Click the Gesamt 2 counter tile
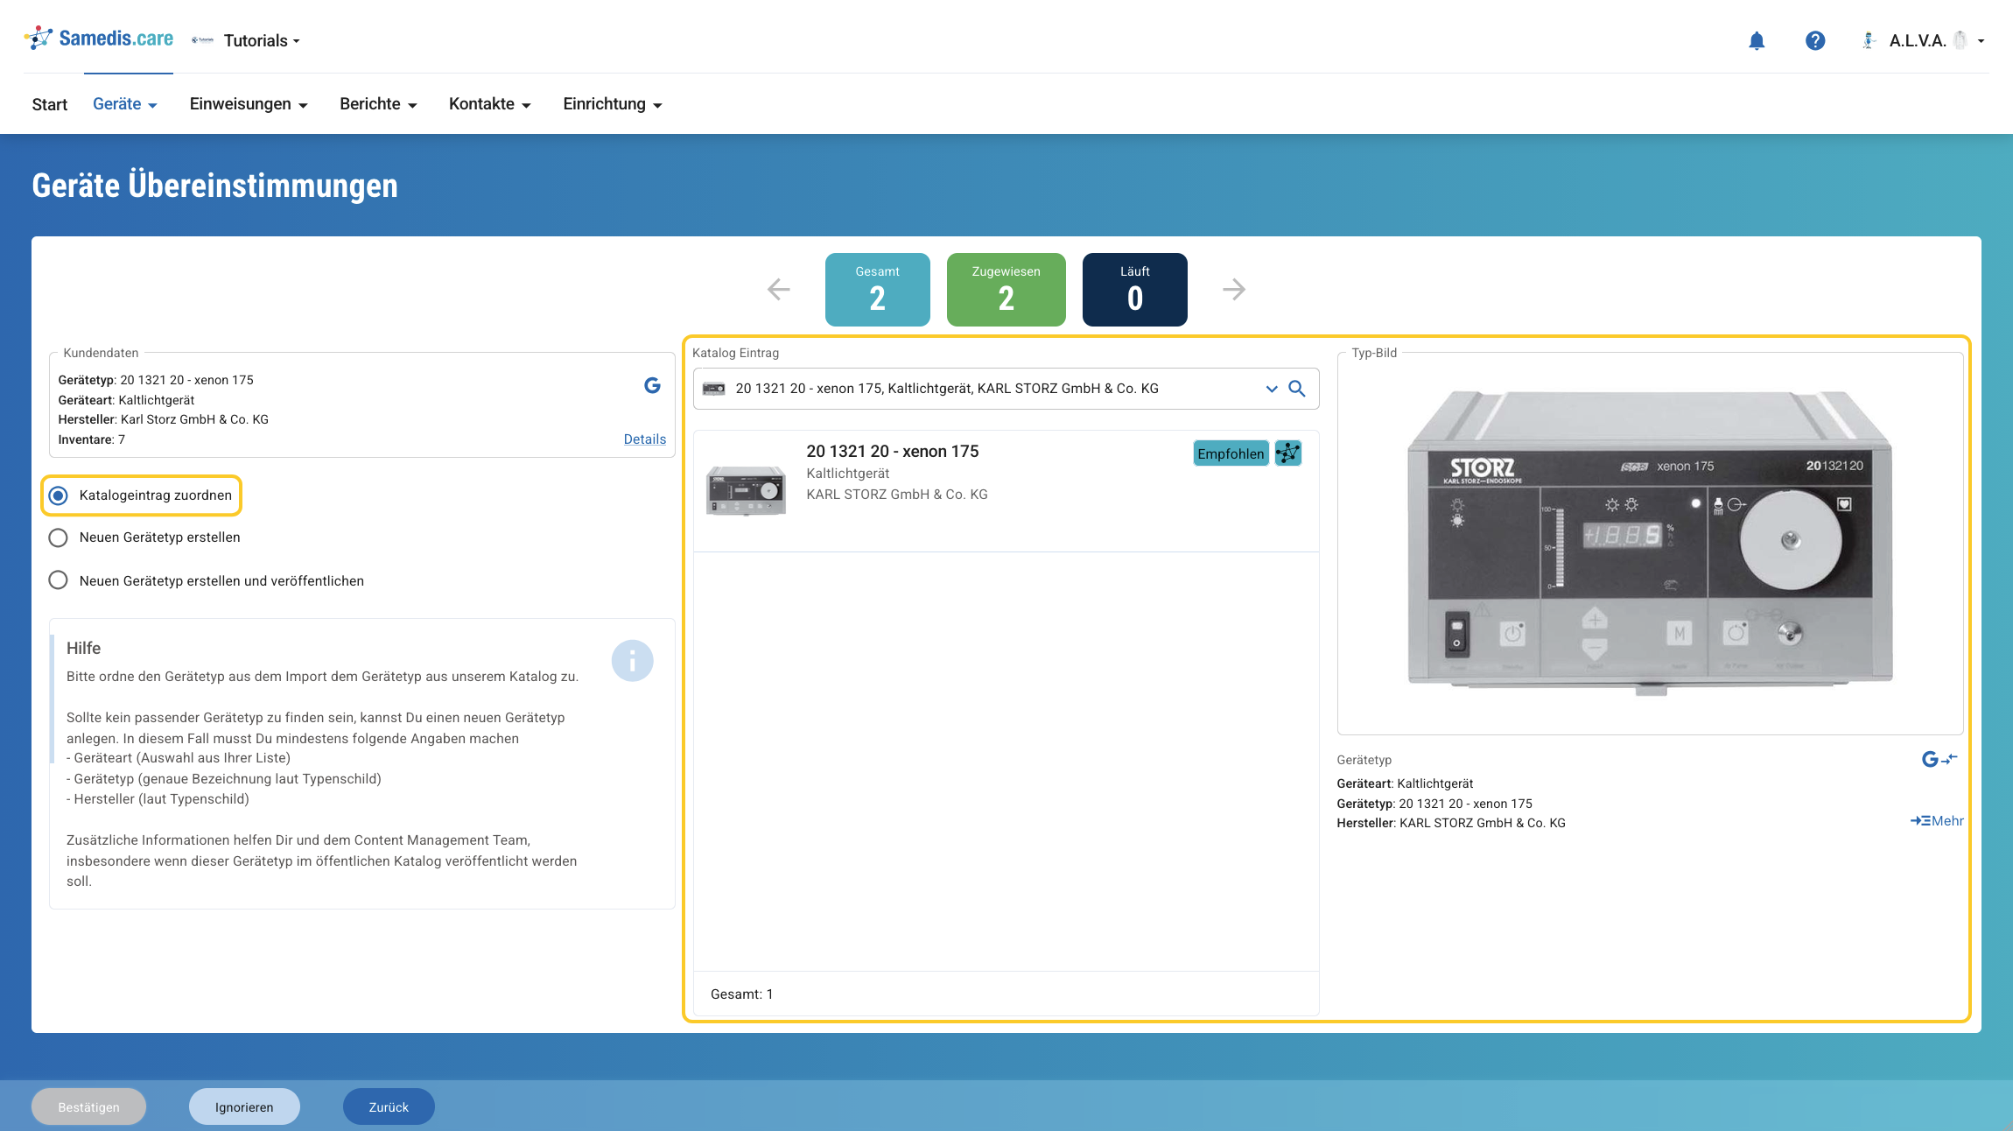Image resolution: width=2013 pixels, height=1131 pixels. pyautogui.click(x=878, y=290)
